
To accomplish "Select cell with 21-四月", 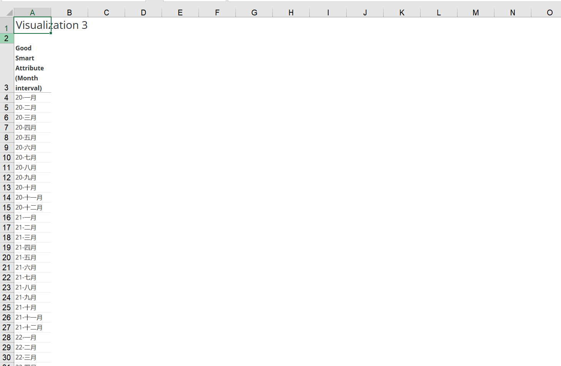I will tap(32, 248).
